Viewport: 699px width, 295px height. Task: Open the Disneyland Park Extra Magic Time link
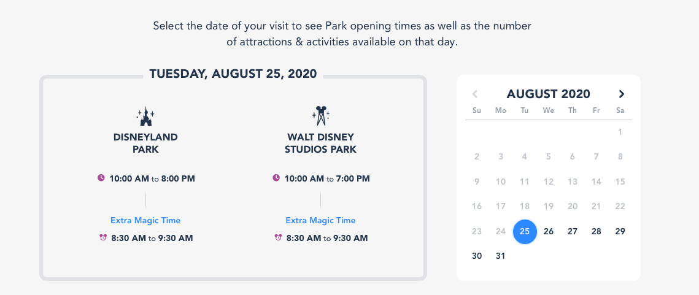click(x=145, y=220)
